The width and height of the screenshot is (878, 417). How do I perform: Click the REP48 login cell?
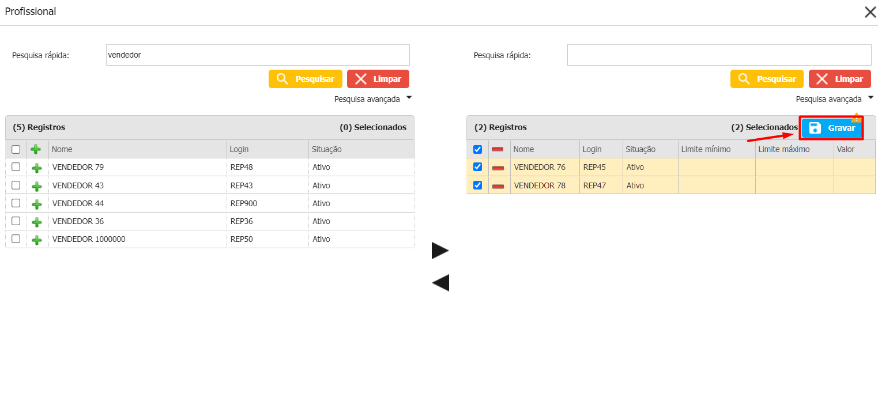[267, 167]
